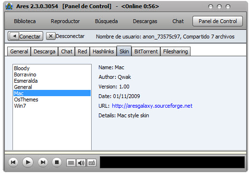
Task: Click the video display icon in player bar
Action: pos(92,163)
